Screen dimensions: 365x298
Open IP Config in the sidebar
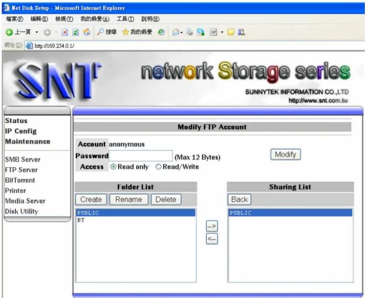click(21, 131)
